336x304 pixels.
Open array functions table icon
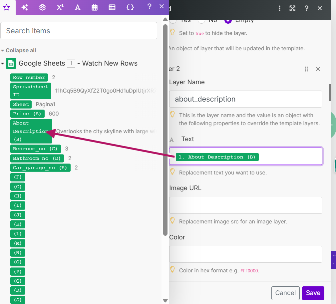[112, 8]
